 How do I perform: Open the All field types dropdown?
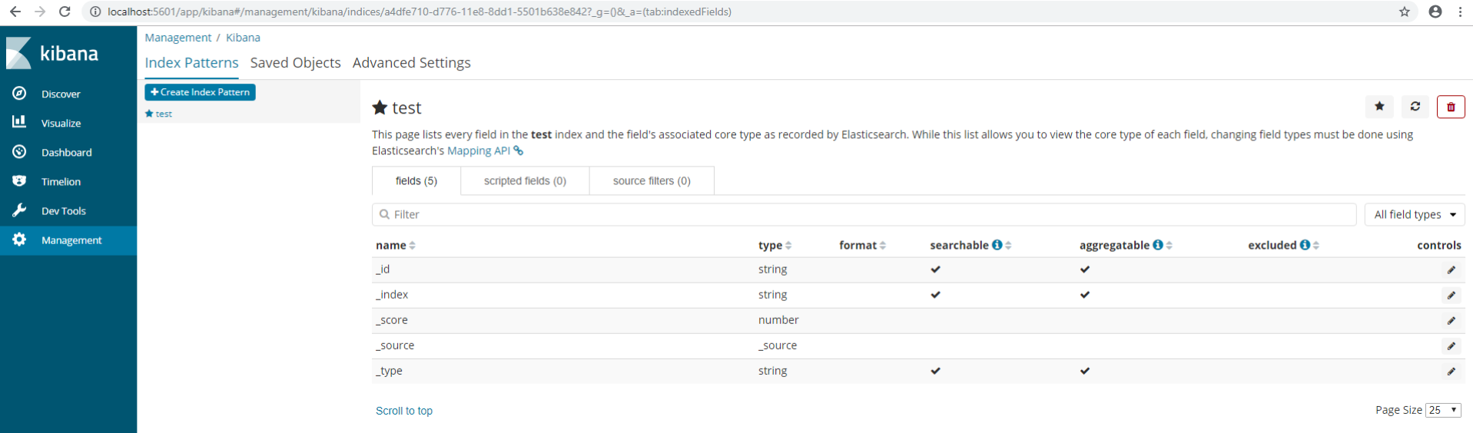click(x=1414, y=215)
